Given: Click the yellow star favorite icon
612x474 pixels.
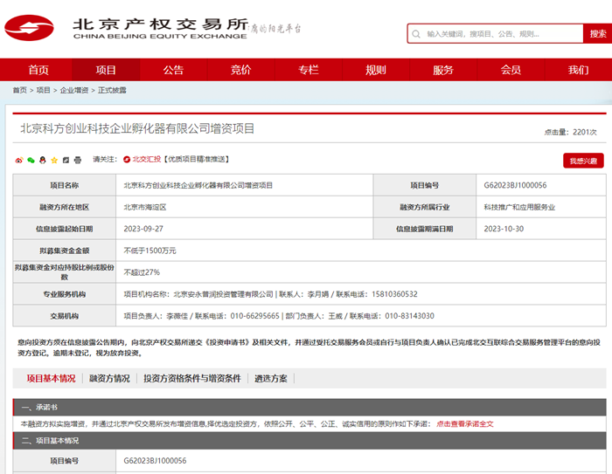Looking at the screenshot, I should pos(54,160).
